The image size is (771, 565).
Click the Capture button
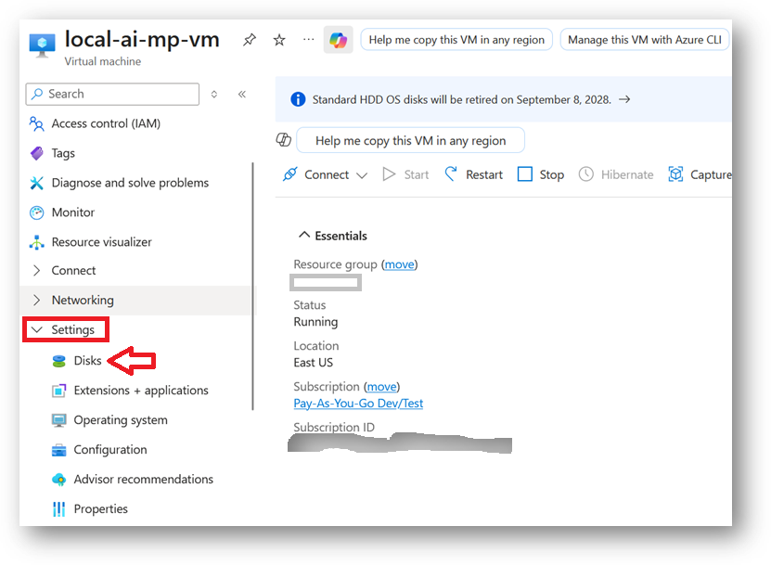click(x=700, y=174)
